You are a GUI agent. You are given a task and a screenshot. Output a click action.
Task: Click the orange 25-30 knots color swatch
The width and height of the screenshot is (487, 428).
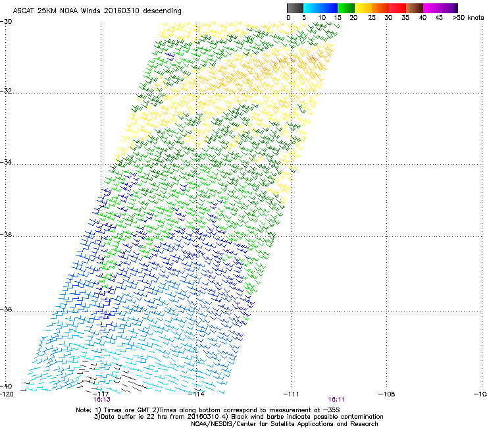tap(380, 8)
